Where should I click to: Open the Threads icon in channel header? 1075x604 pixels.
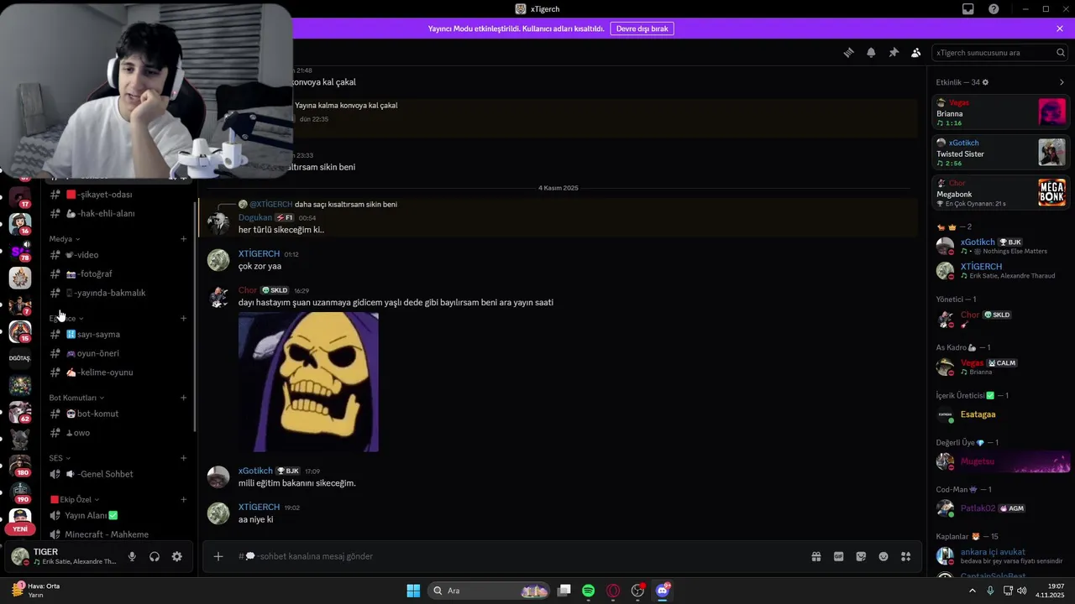point(848,52)
